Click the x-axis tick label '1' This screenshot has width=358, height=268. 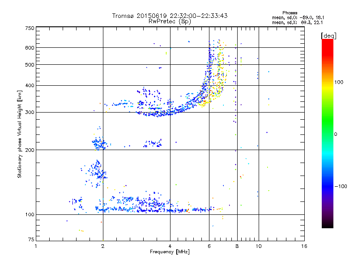(x=36, y=246)
